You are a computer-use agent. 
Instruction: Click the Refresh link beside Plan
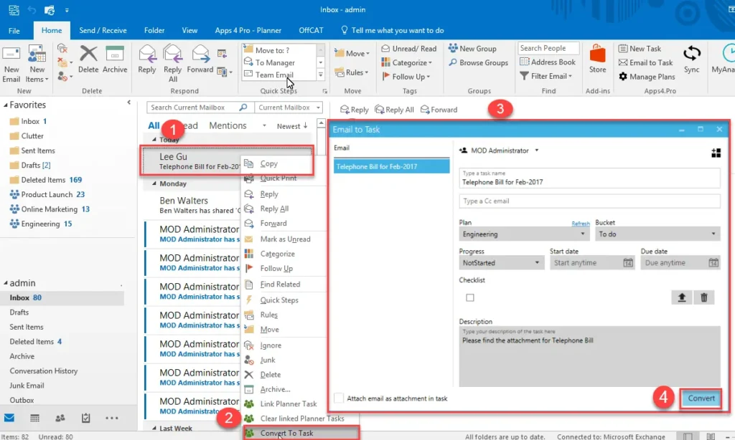(x=580, y=224)
